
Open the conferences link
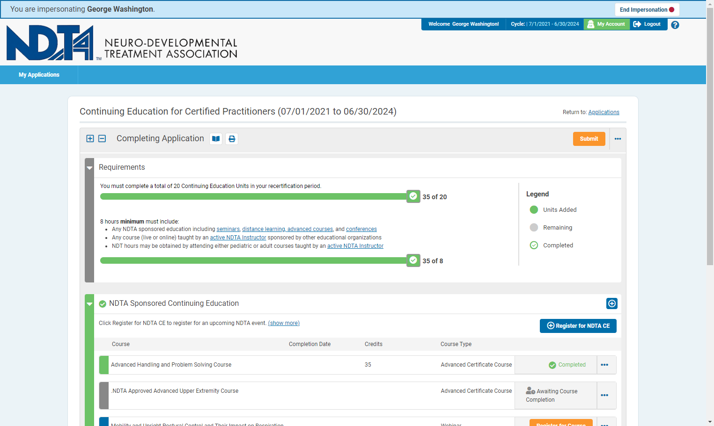(x=361, y=229)
